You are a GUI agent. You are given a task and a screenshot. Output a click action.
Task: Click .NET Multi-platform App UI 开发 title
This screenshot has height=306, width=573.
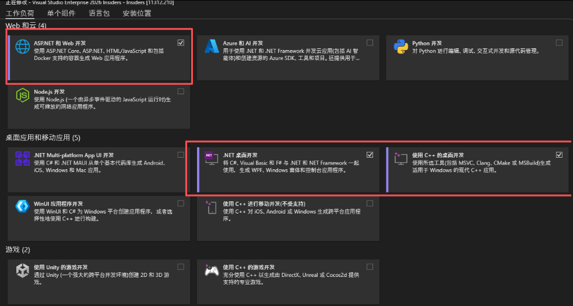74,155
